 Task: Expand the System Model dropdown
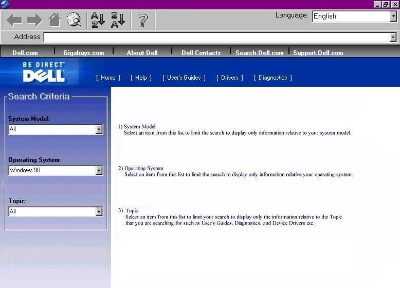pyautogui.click(x=99, y=130)
